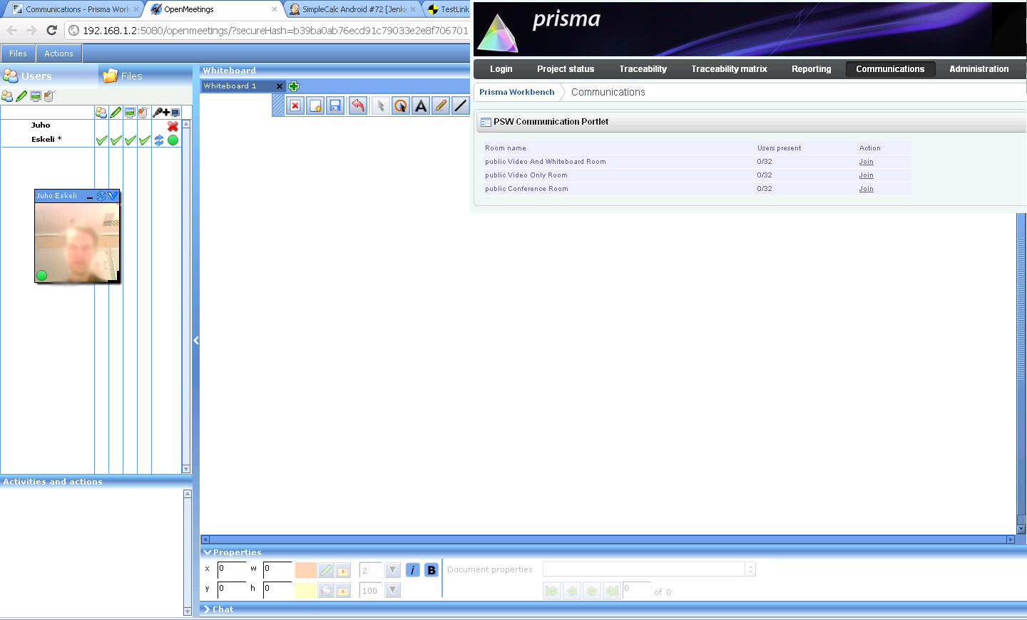Undo the last whiteboard action
This screenshot has height=620, width=1027.
pos(357,105)
